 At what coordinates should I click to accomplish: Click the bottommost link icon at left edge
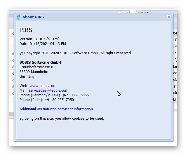(13, 93)
